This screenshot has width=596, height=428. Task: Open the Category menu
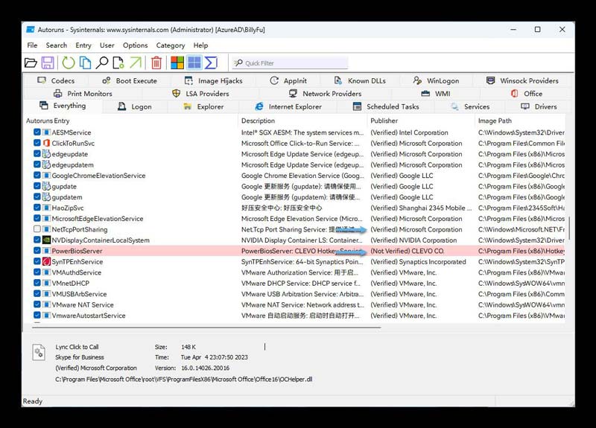tap(171, 45)
